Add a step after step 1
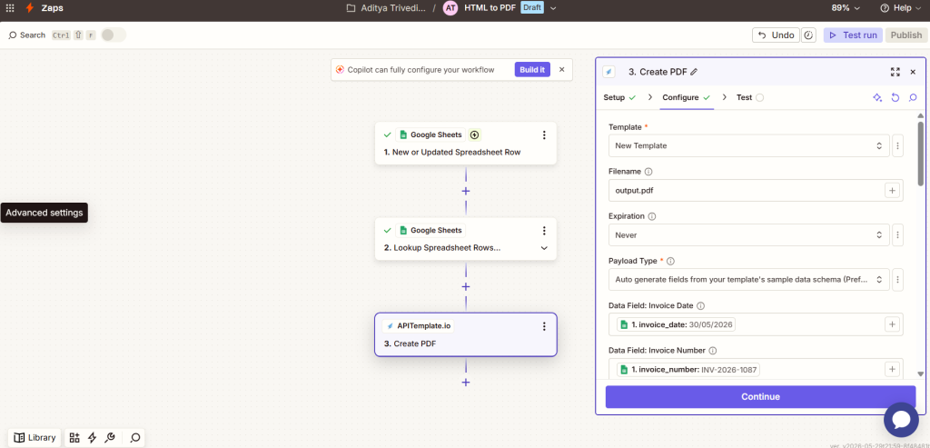Screen dimensions: 930x448 pos(466,191)
